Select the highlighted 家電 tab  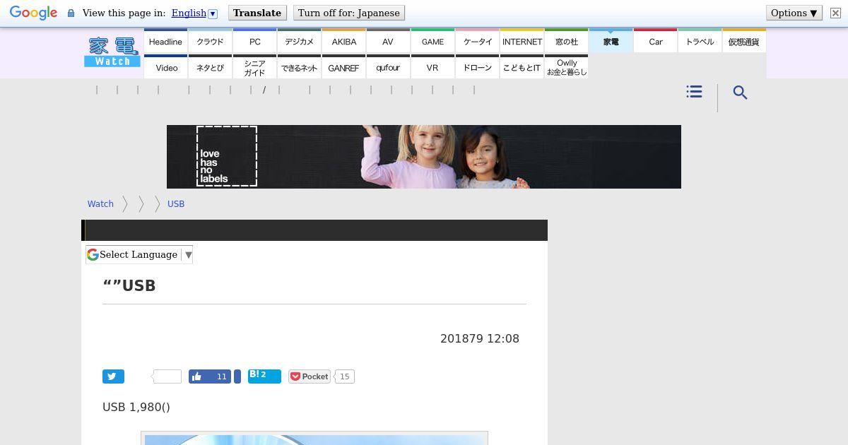tap(611, 41)
